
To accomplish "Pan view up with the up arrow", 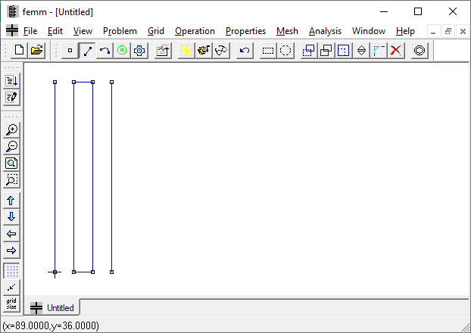I will click(11, 201).
